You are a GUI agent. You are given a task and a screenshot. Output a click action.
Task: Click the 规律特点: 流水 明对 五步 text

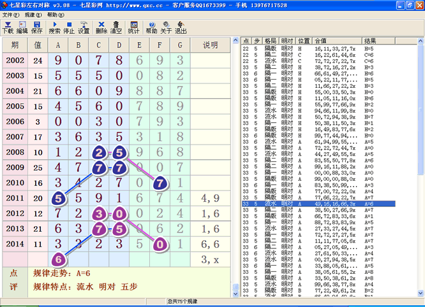tap(86, 287)
